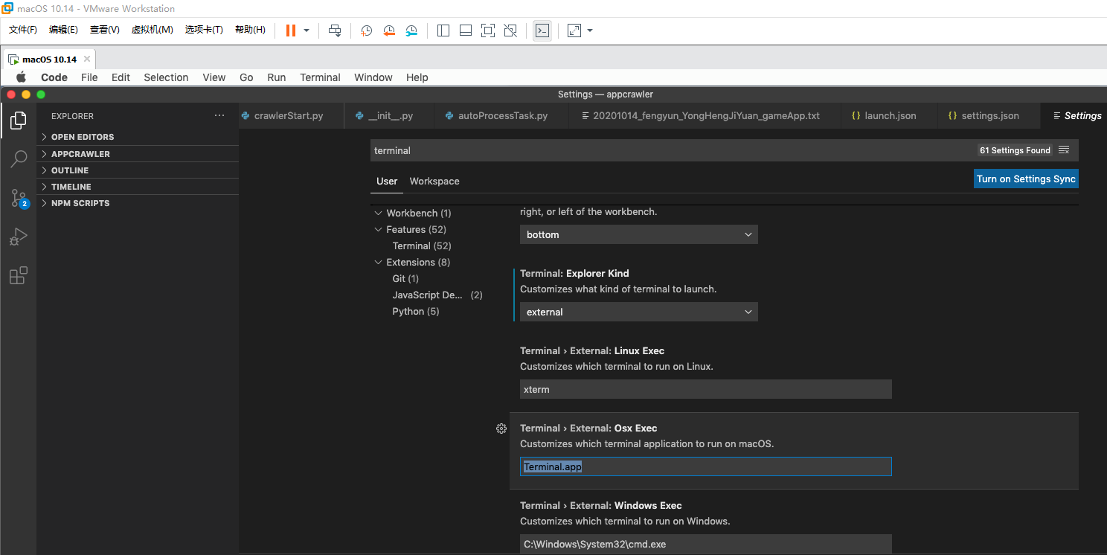1107x555 pixels.
Task: Click the gear icon beside Osx Exec setting
Action: pyautogui.click(x=501, y=429)
